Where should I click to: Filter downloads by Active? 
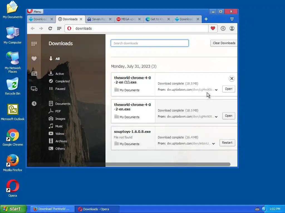point(56,73)
